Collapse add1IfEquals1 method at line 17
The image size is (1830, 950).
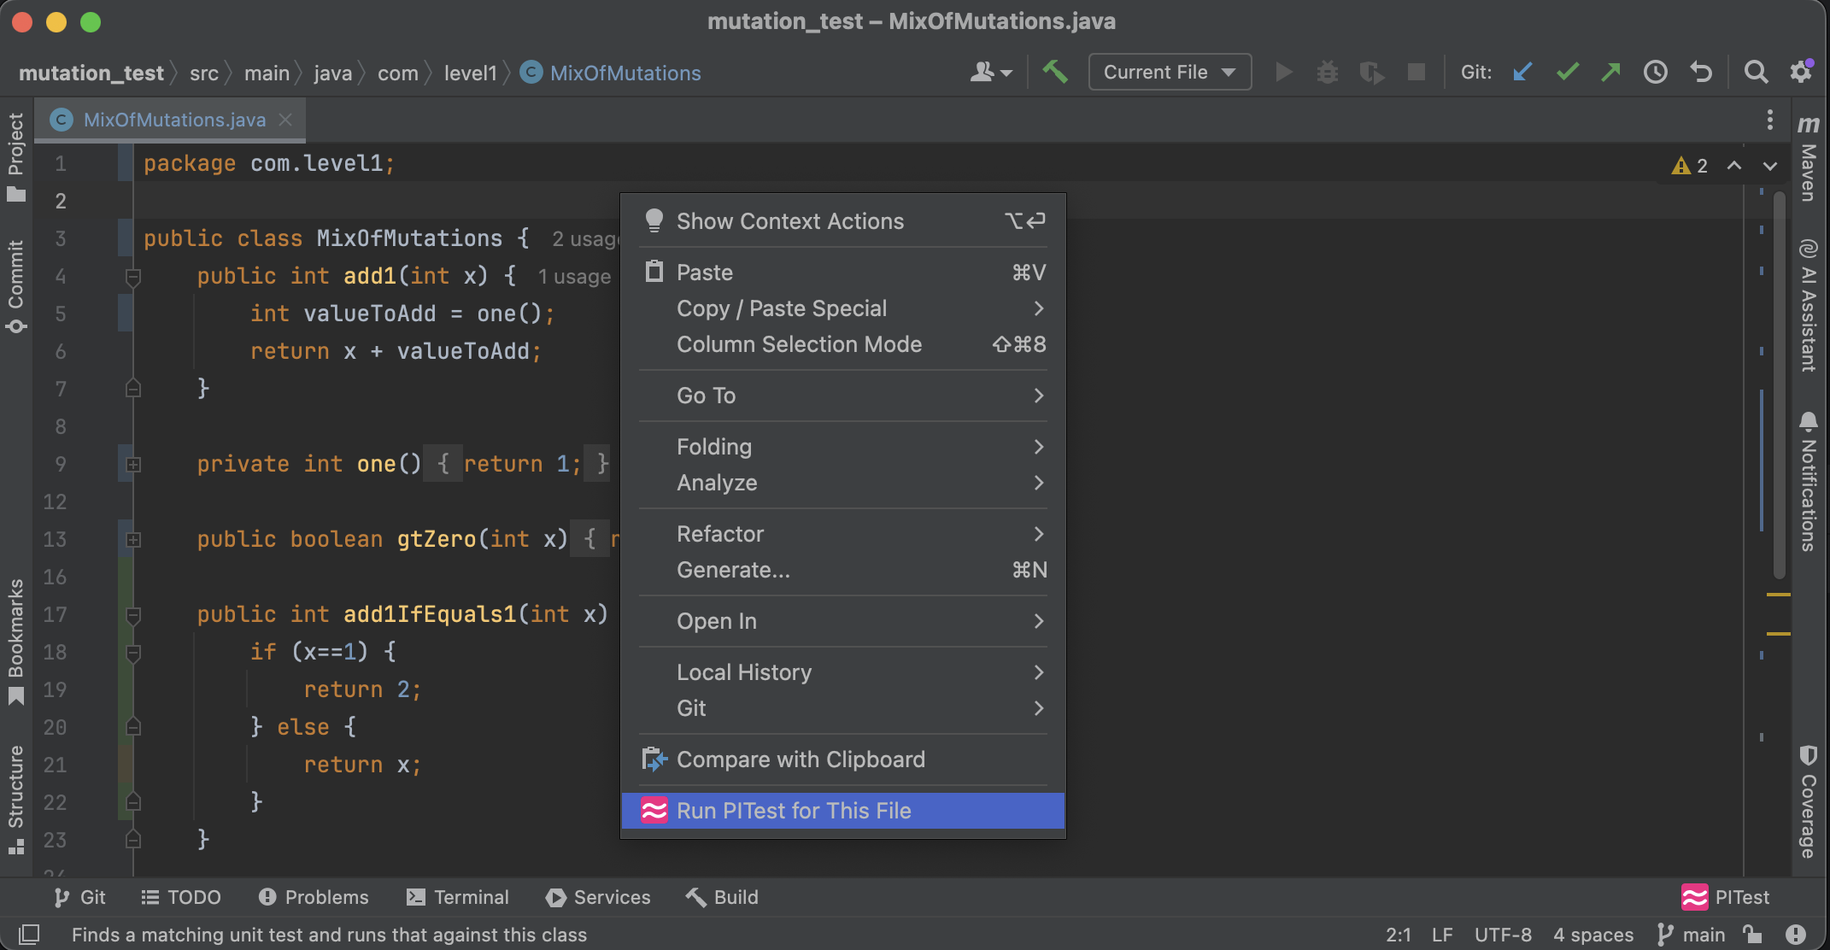(x=133, y=615)
